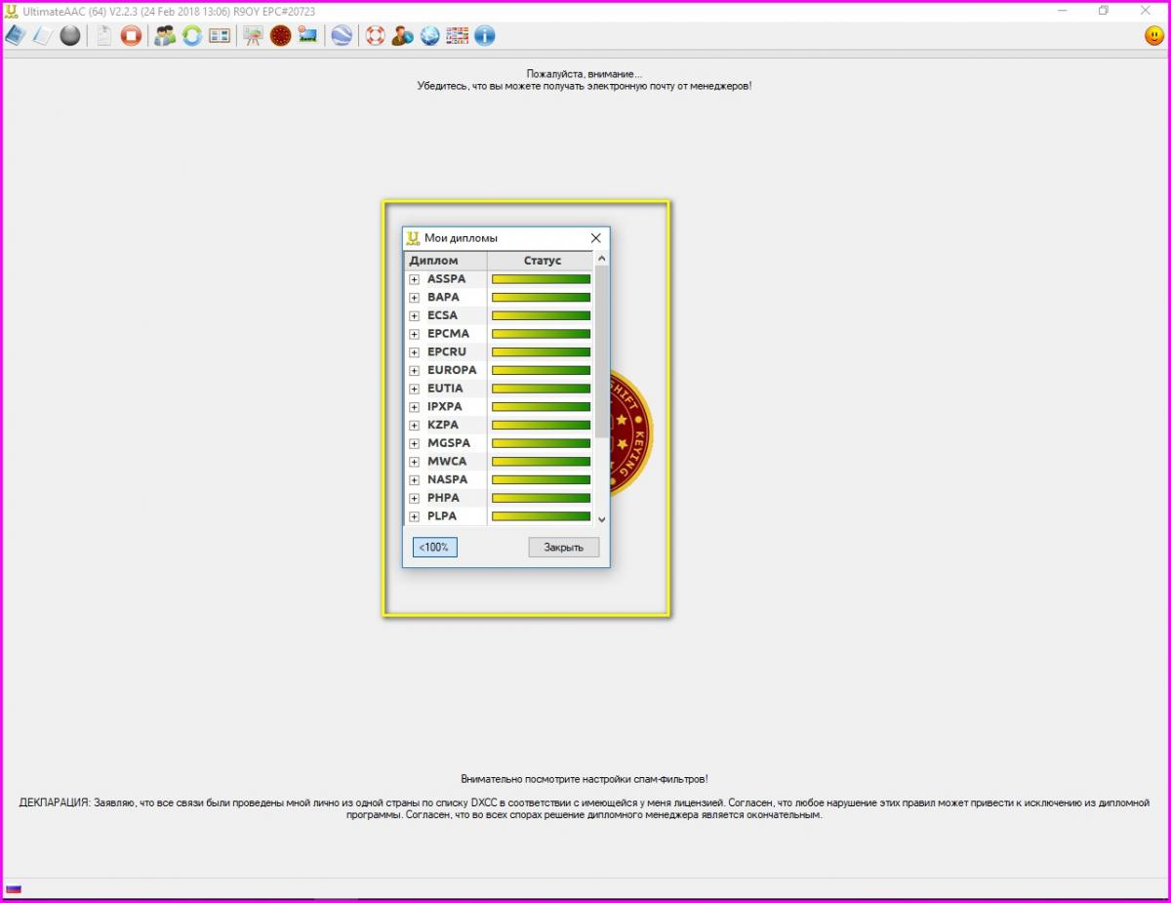Toggle the <100% filter button
This screenshot has height=903, width=1171.
[x=434, y=547]
